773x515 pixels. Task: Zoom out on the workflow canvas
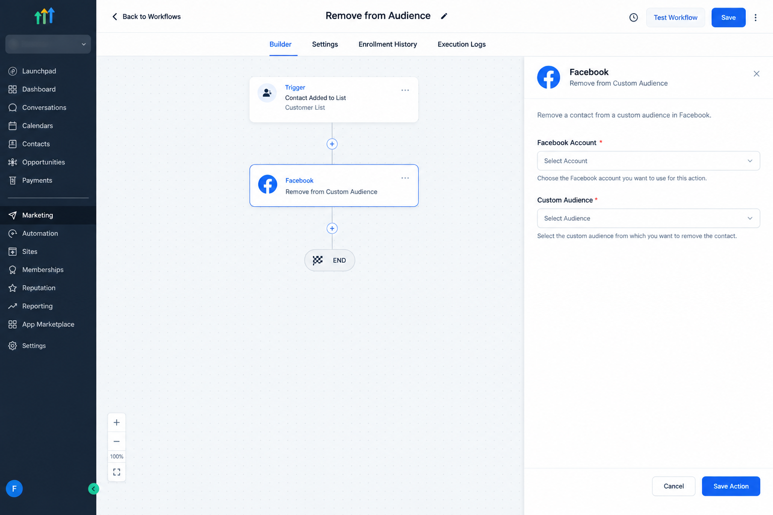117,442
